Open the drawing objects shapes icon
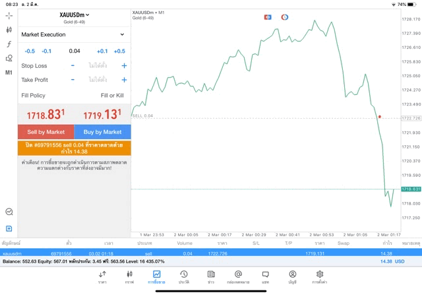Screen dimensions: 422x295 coord(9,58)
